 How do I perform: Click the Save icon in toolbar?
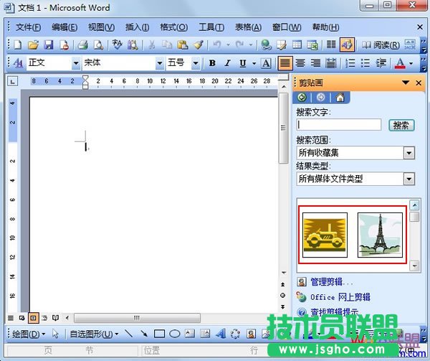coord(49,45)
